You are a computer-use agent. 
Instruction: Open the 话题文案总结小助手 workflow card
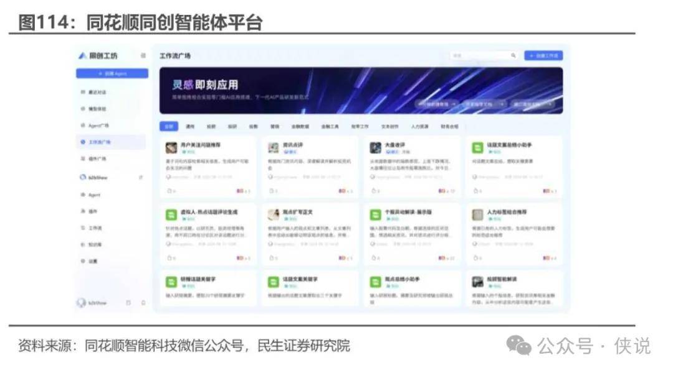[x=514, y=167]
